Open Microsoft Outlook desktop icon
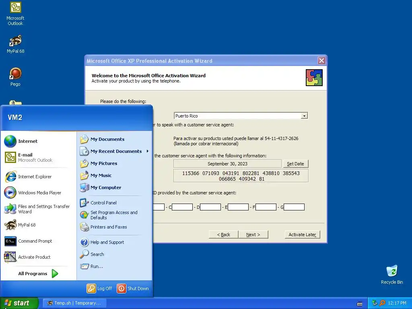This screenshot has height=309, width=412. (15, 14)
